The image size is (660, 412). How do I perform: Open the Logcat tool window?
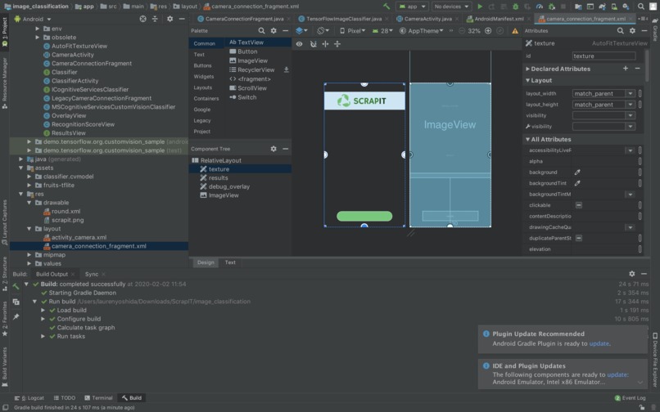tap(29, 398)
